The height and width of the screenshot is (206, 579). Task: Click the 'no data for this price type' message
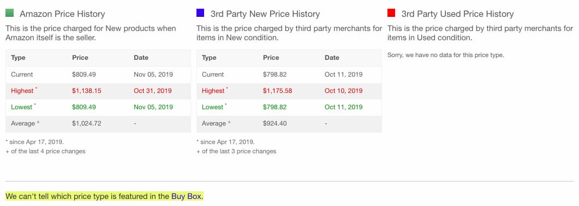pos(446,55)
